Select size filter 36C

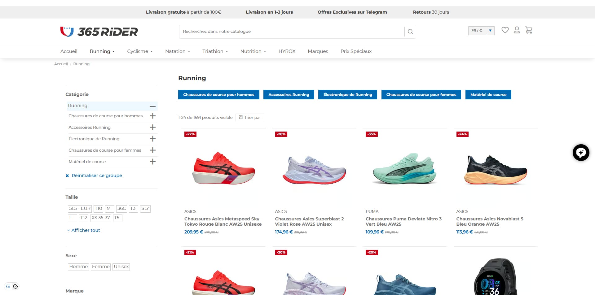122,209
